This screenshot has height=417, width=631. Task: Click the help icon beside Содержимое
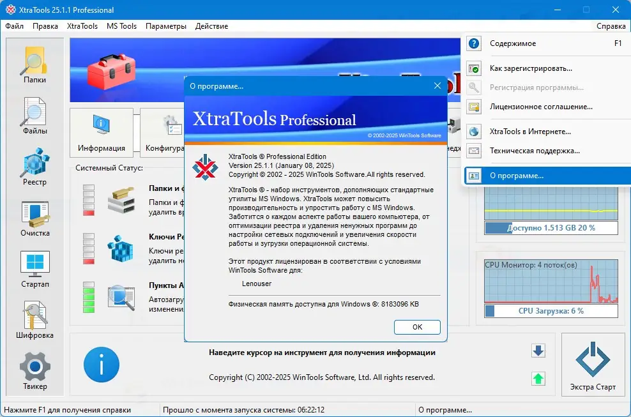474,43
